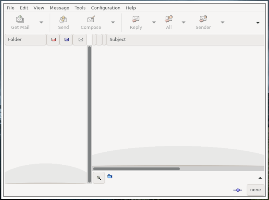Open the Tools menu
Screen dimensions: 269x200
[80, 8]
